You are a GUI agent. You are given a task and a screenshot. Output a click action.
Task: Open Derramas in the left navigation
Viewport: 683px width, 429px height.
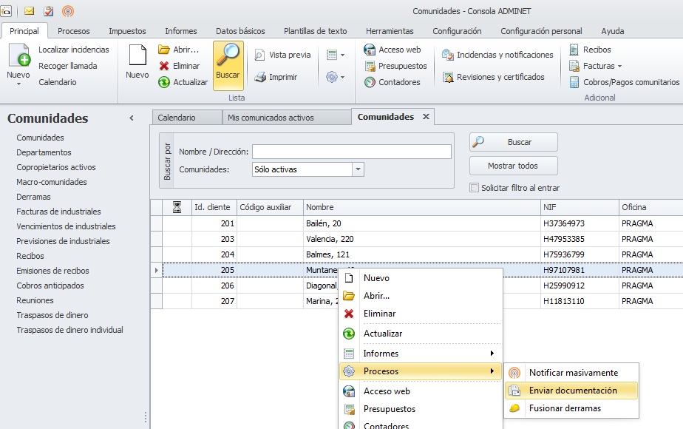pyautogui.click(x=34, y=197)
